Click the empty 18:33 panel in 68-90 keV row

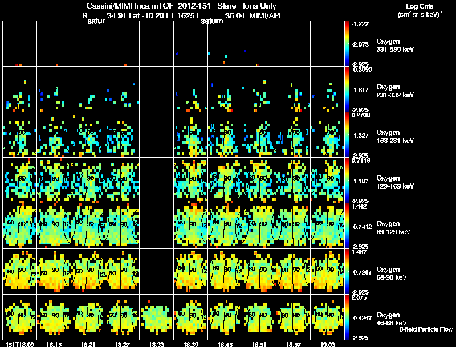click(156, 271)
